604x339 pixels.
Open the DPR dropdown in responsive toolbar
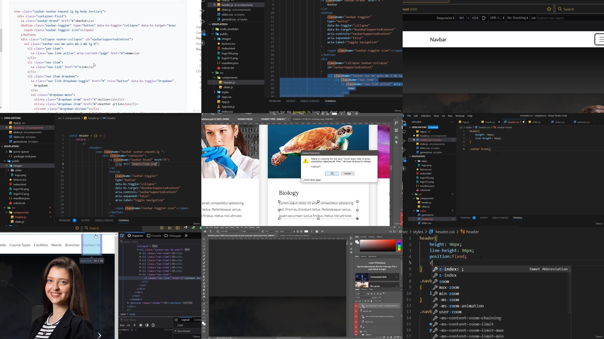click(497, 18)
